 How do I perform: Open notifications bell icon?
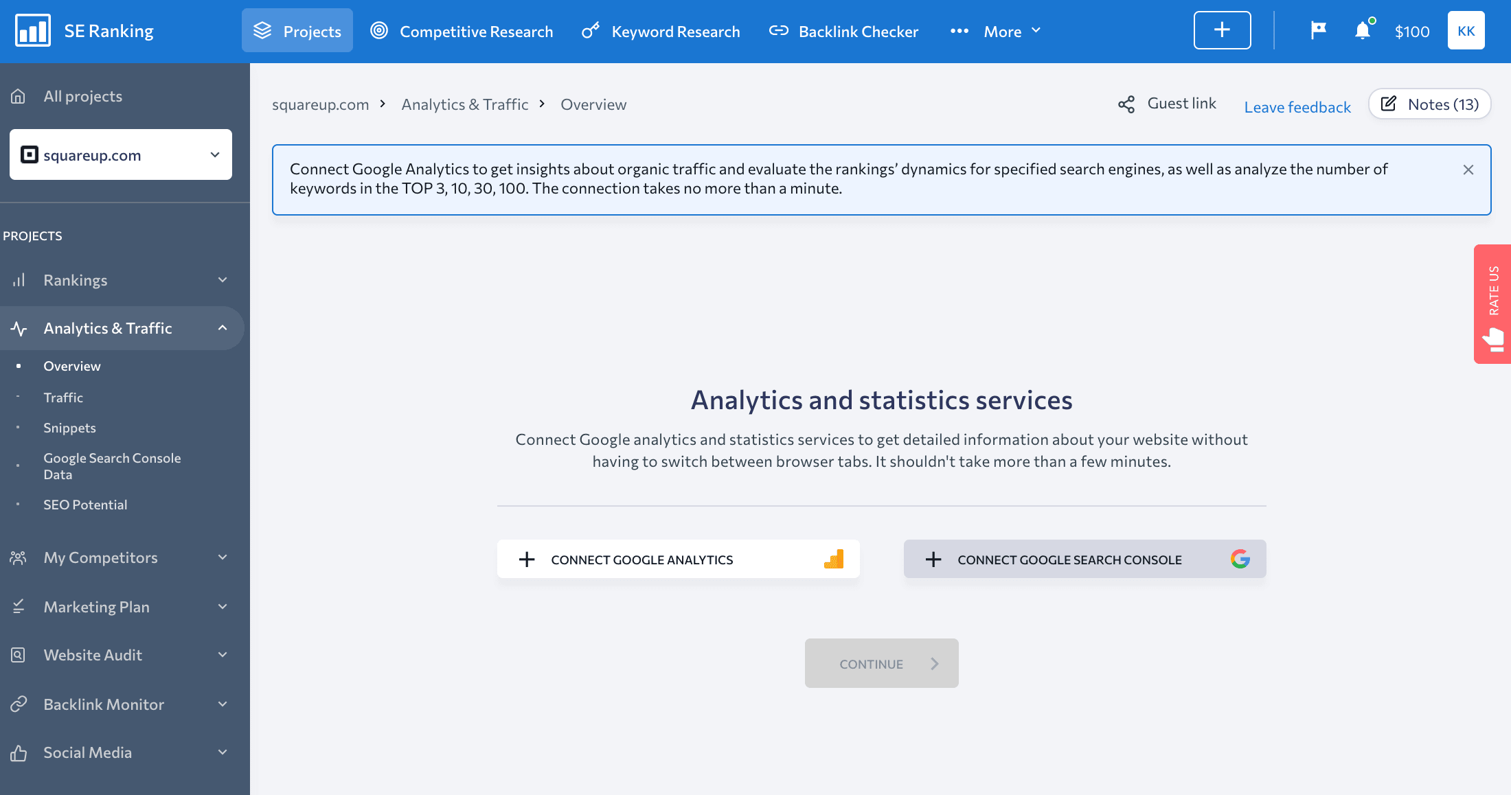pyautogui.click(x=1363, y=30)
